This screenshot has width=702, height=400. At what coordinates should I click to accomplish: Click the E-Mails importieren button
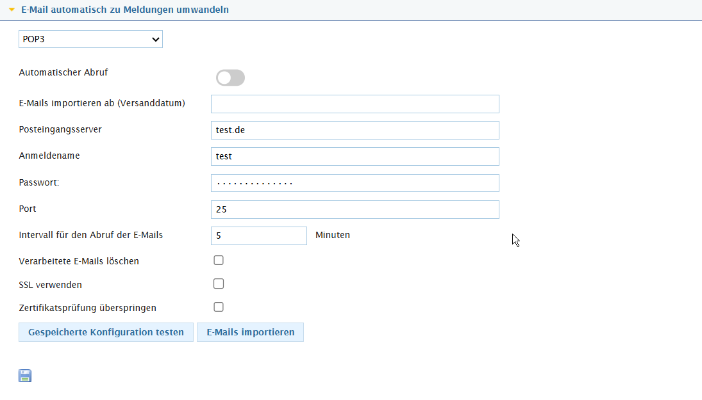point(250,332)
